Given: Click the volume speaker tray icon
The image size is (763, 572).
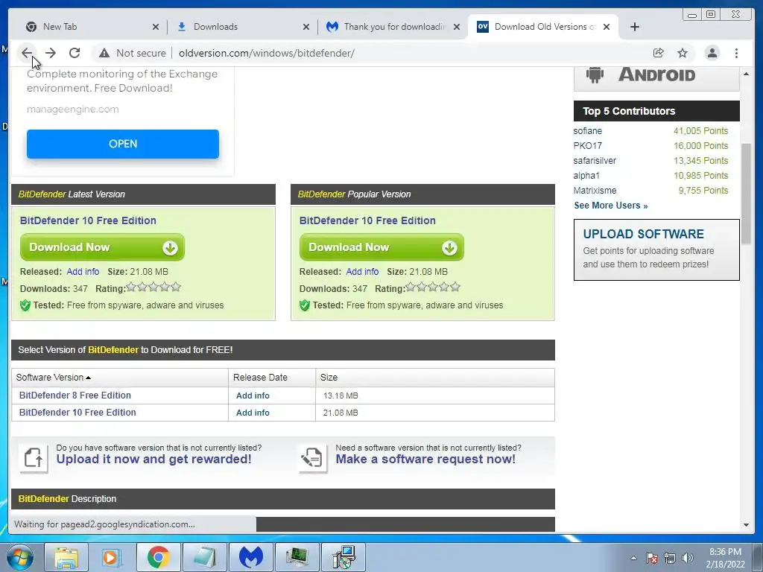Looking at the screenshot, I should [688, 558].
